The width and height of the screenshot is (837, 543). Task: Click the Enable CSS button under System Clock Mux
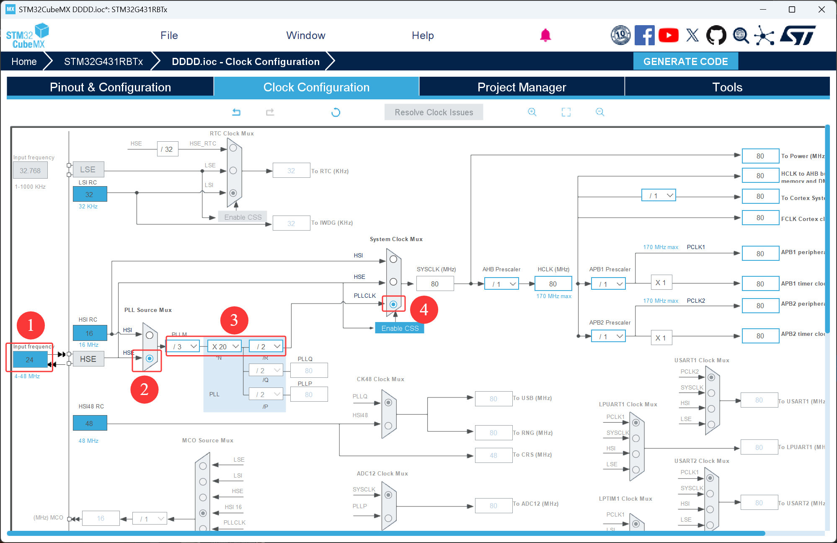pos(400,328)
